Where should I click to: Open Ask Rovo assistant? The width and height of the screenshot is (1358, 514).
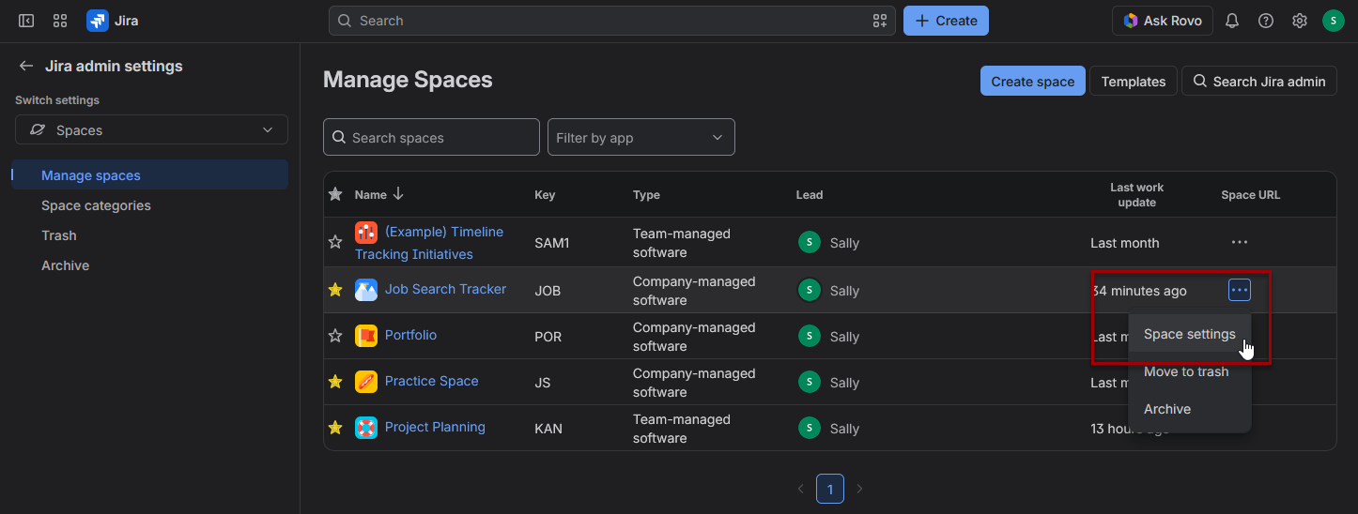(x=1163, y=21)
